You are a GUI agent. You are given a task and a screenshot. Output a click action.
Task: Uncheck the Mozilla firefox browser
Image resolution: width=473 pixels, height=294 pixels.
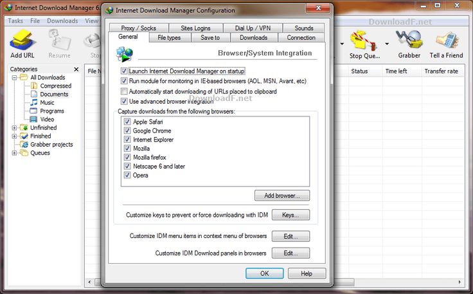127,157
